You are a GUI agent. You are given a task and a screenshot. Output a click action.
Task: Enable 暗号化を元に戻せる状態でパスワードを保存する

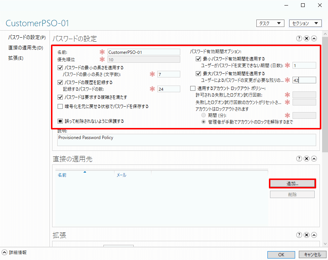click(60, 106)
